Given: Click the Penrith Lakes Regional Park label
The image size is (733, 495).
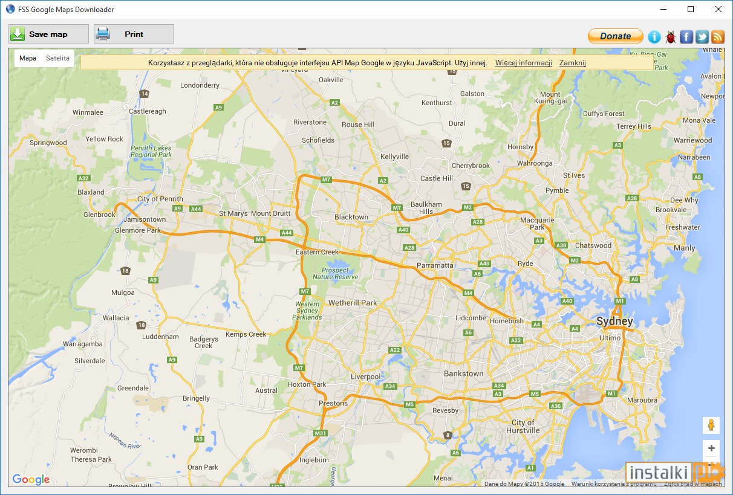Looking at the screenshot, I should 151,151.
